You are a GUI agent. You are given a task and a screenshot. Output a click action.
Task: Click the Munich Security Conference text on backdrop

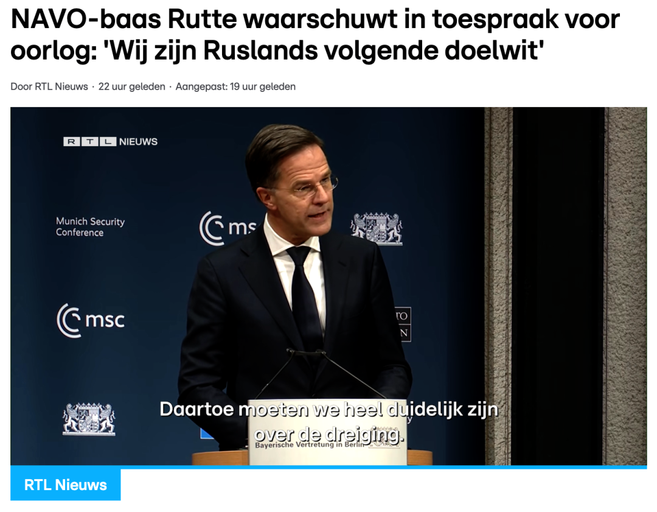coord(90,227)
